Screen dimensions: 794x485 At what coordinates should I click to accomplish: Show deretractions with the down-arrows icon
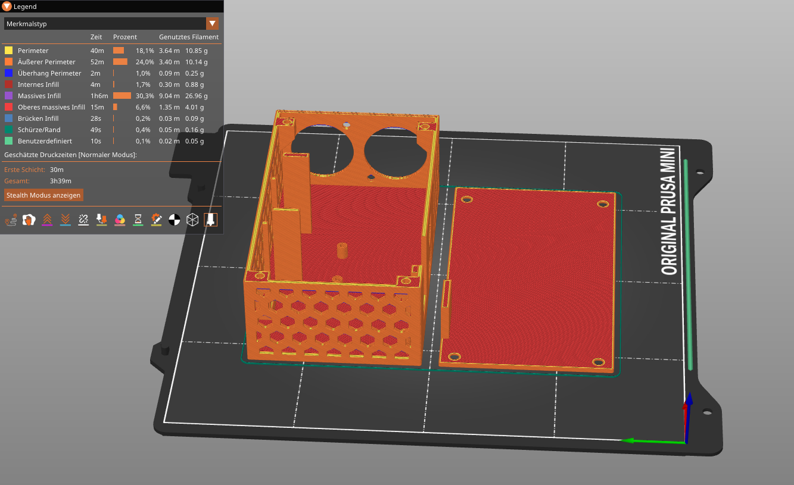point(65,220)
